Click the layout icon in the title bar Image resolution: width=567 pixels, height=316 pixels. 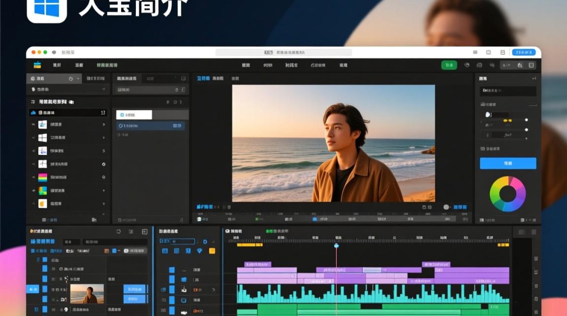point(502,52)
